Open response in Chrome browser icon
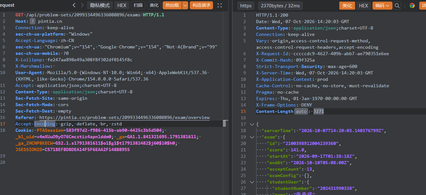 pyautogui.click(x=412, y=5)
